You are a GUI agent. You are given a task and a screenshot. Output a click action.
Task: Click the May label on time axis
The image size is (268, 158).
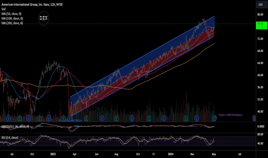point(214,154)
